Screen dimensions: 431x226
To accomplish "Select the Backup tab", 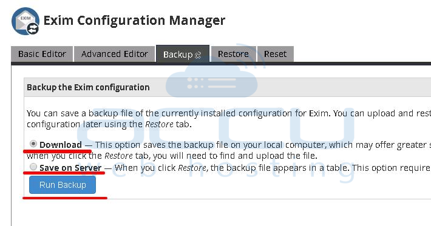I will [183, 54].
